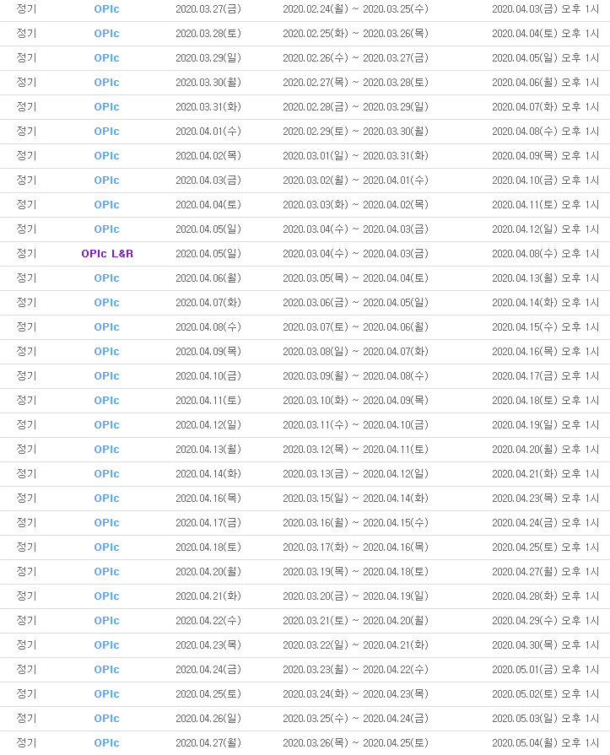Viewport: 610px width, 755px height.
Task: Open the OPIc link for test date 2020.04.04(토)
Action: (x=106, y=205)
